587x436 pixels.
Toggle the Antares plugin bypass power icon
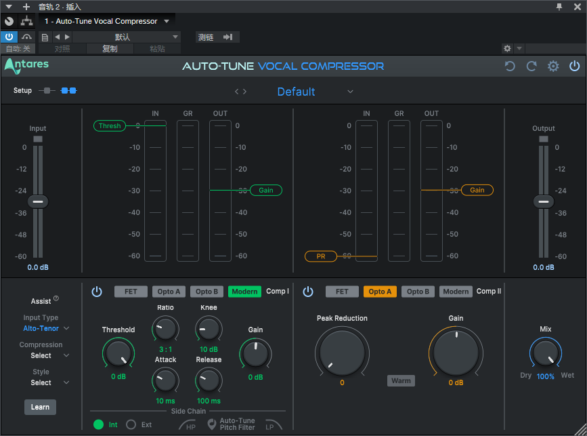coord(575,66)
